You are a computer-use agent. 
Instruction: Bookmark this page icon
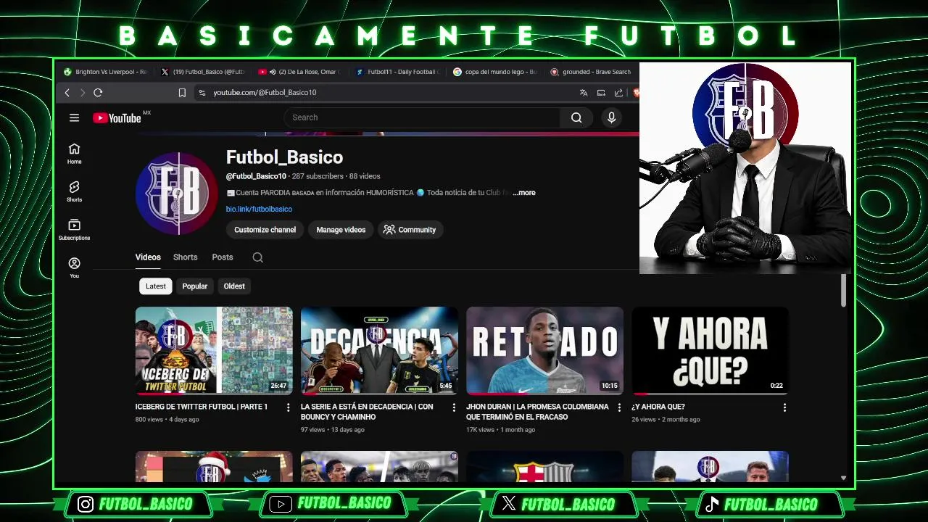coord(182,93)
